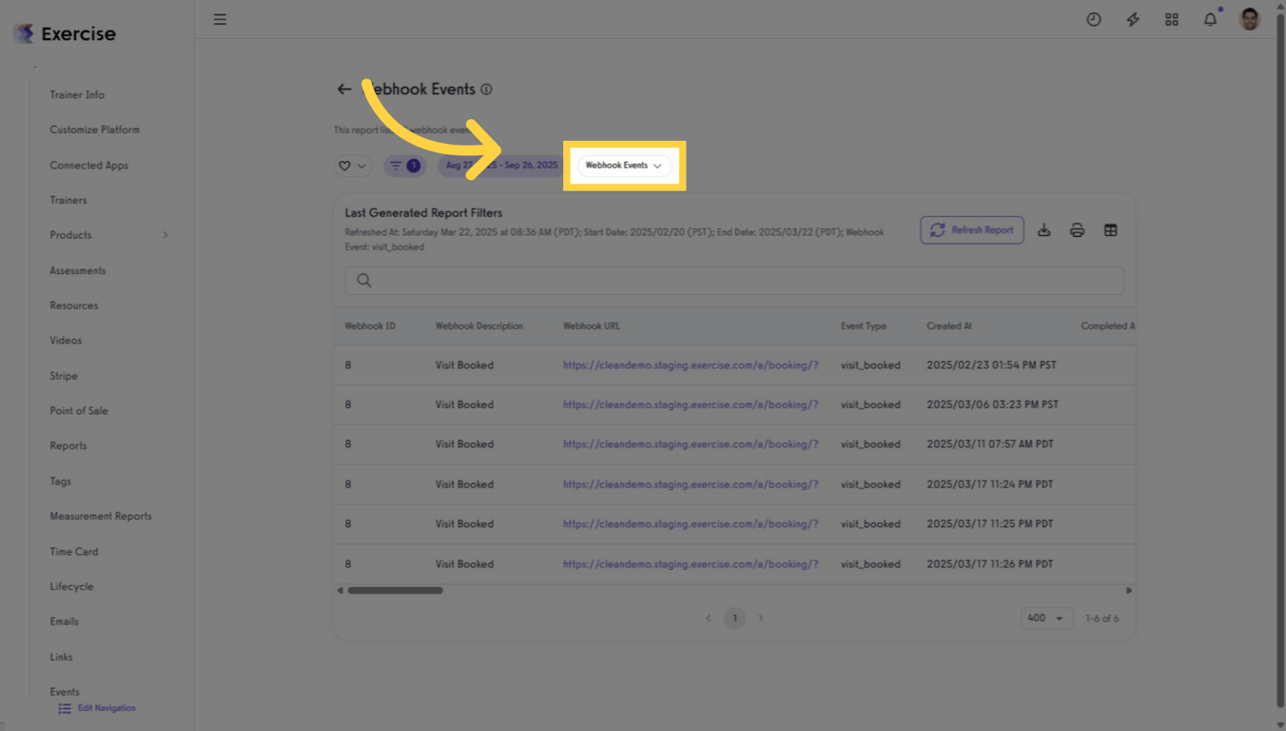Open the table column settings icon
1286x731 pixels.
tap(1110, 229)
